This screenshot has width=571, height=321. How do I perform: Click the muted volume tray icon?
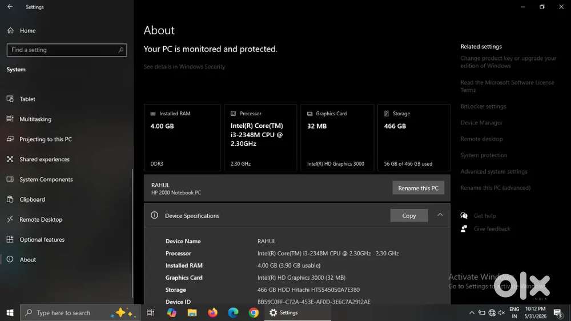pyautogui.click(x=501, y=312)
